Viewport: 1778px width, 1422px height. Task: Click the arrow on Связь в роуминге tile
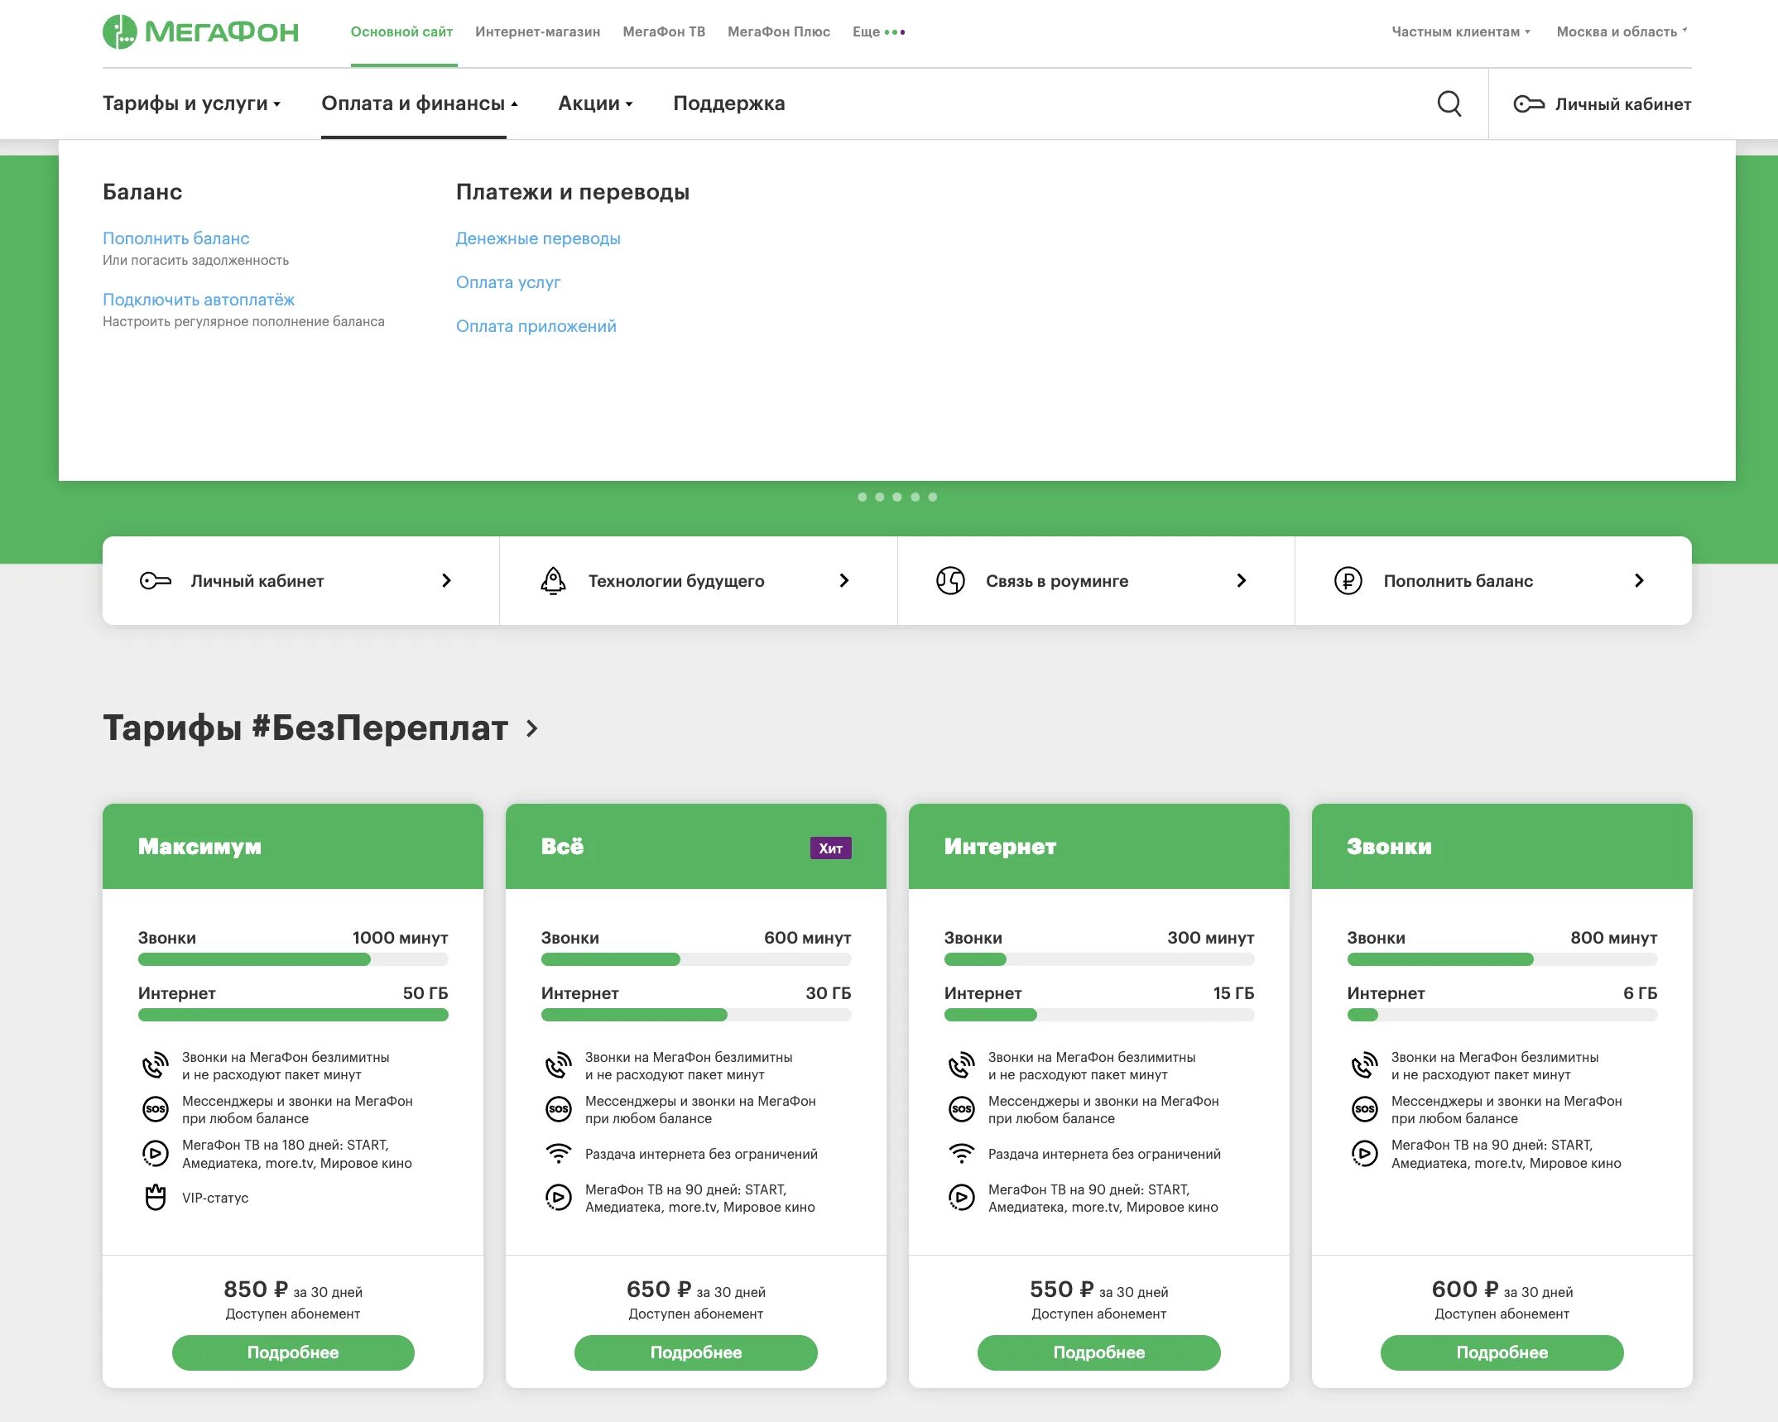[x=1241, y=580]
